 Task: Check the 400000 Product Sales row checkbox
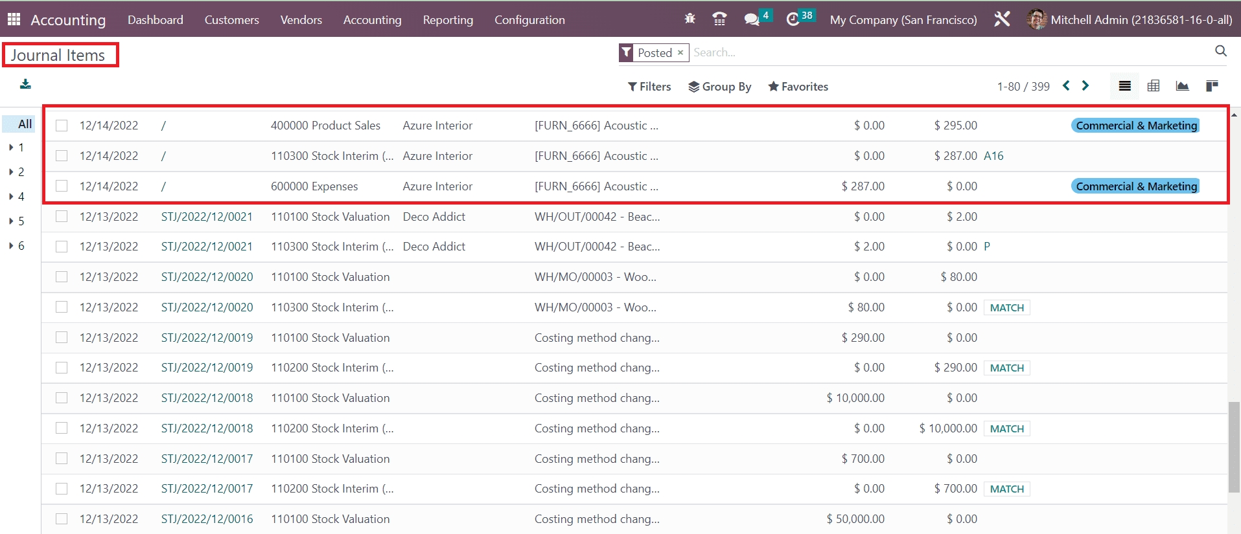62,126
